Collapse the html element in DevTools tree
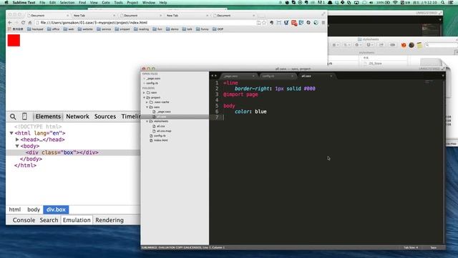Image resolution: width=458 pixels, height=258 pixels. (x=11, y=133)
